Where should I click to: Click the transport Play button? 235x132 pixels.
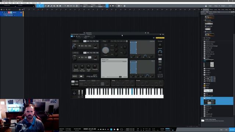(114, 129)
